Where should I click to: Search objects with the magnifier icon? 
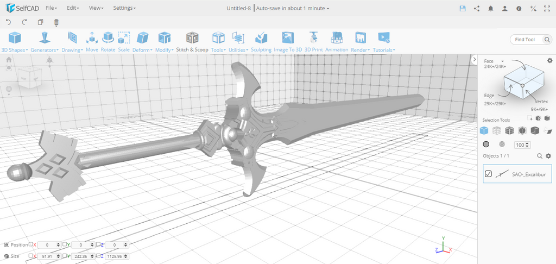click(540, 156)
